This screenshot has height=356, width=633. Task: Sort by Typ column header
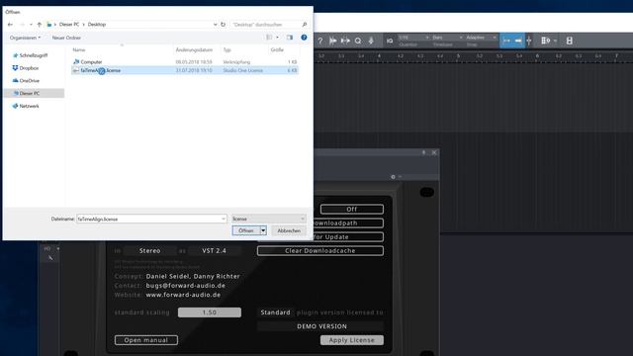tap(227, 49)
